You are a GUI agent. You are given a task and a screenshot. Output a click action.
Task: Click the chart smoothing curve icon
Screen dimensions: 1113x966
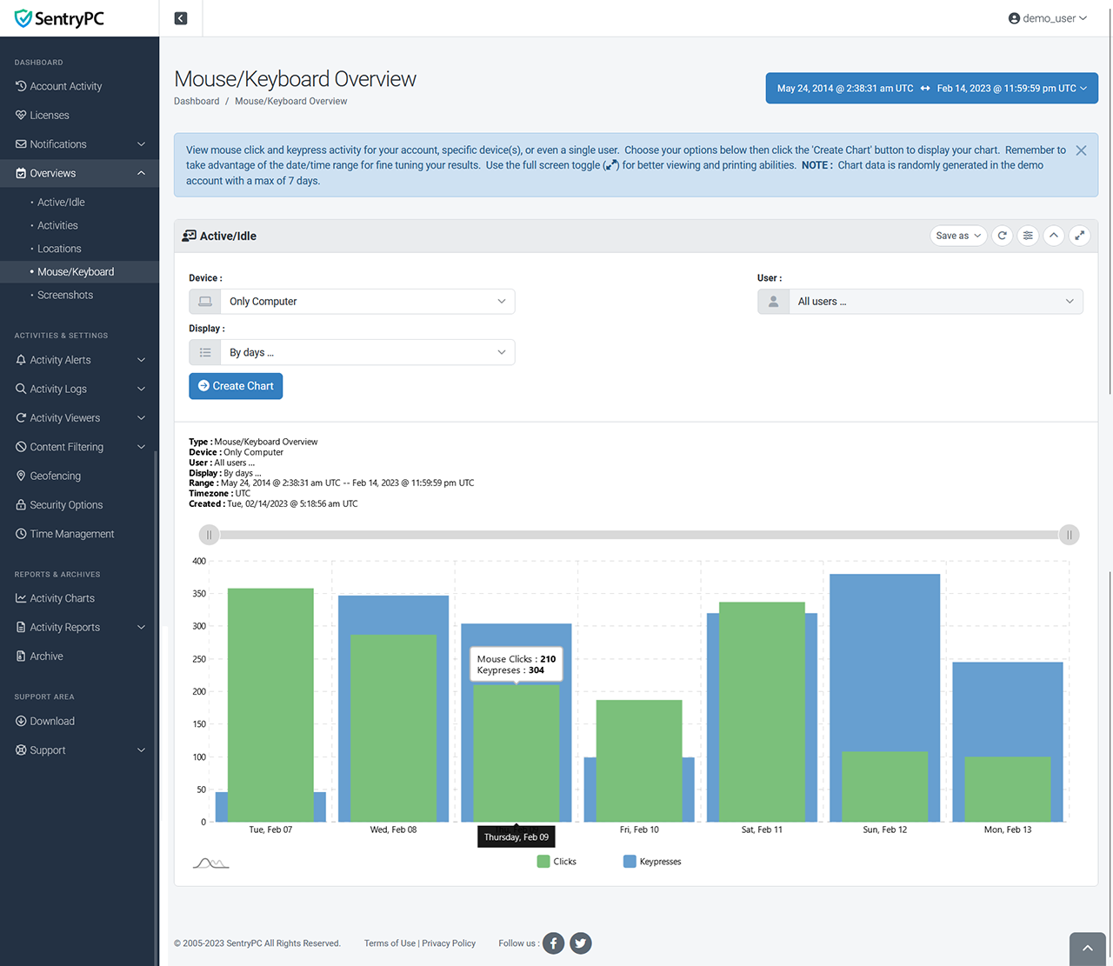210,863
